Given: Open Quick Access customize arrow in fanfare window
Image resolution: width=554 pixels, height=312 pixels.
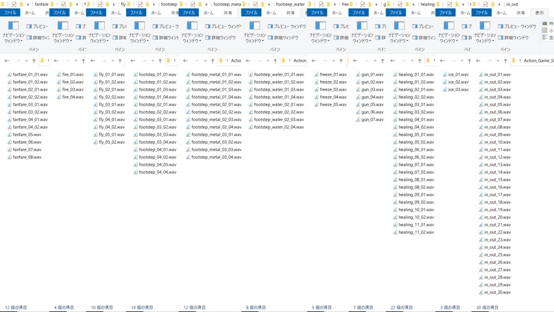Looking at the screenshot, I should pyautogui.click(x=28, y=4).
